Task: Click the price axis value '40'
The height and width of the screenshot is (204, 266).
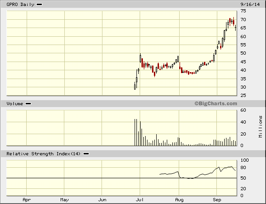Action: tap(243, 70)
